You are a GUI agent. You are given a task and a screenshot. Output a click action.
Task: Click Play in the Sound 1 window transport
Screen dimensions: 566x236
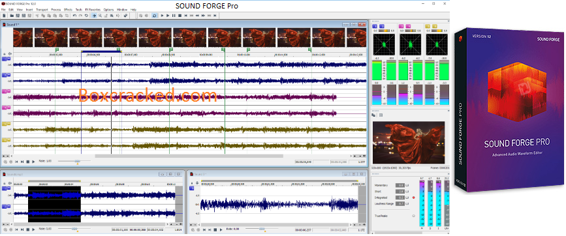click(x=33, y=162)
